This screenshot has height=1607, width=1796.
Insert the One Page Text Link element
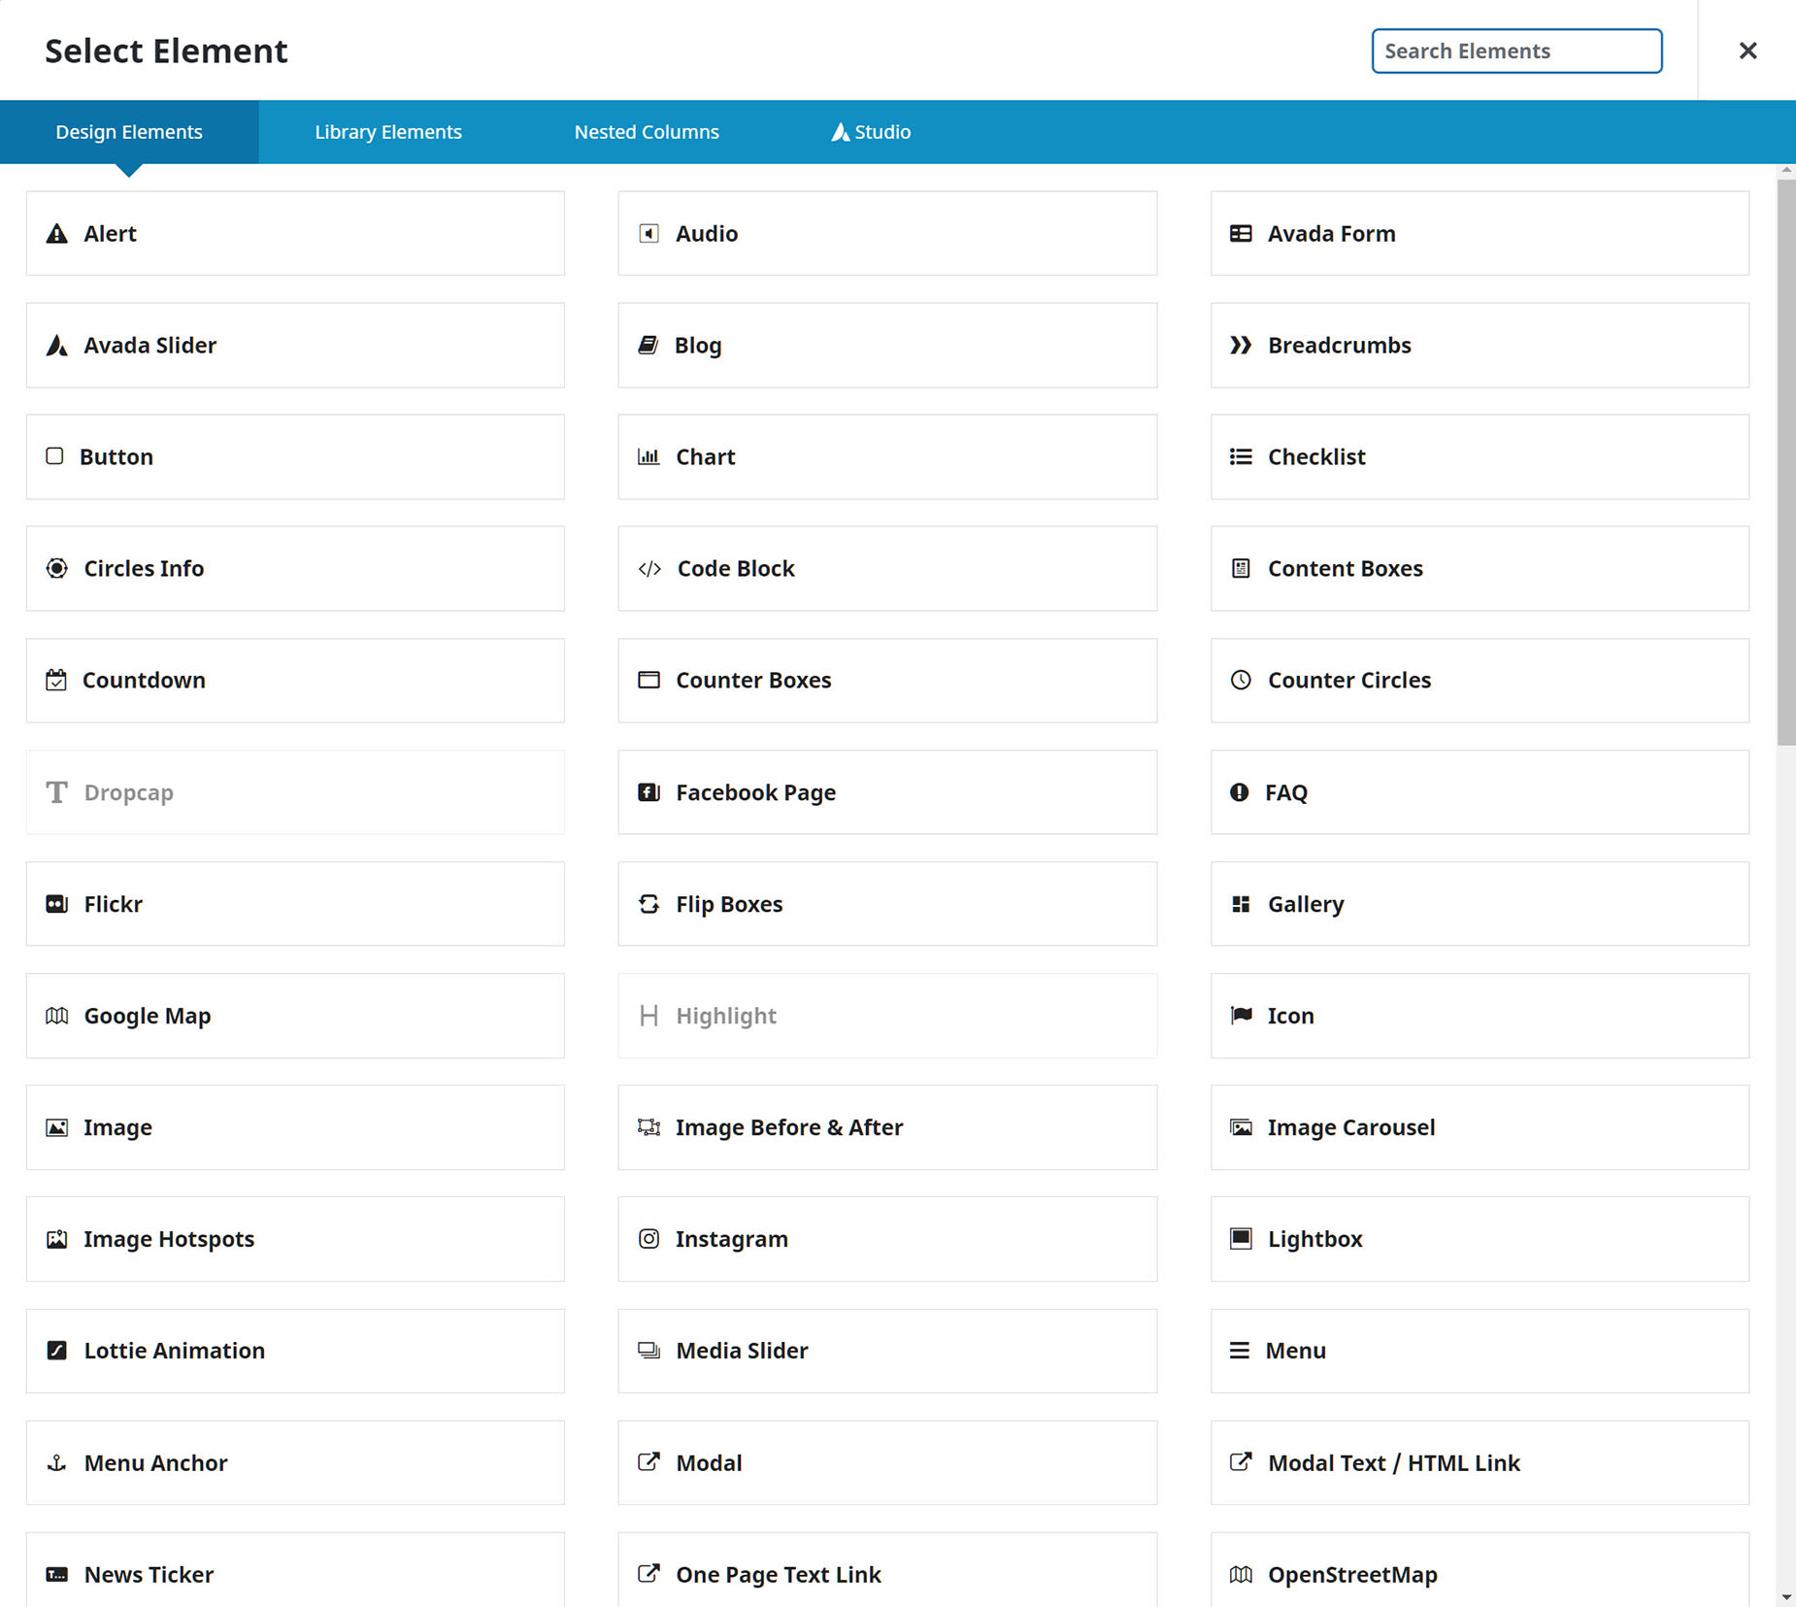pos(887,1570)
